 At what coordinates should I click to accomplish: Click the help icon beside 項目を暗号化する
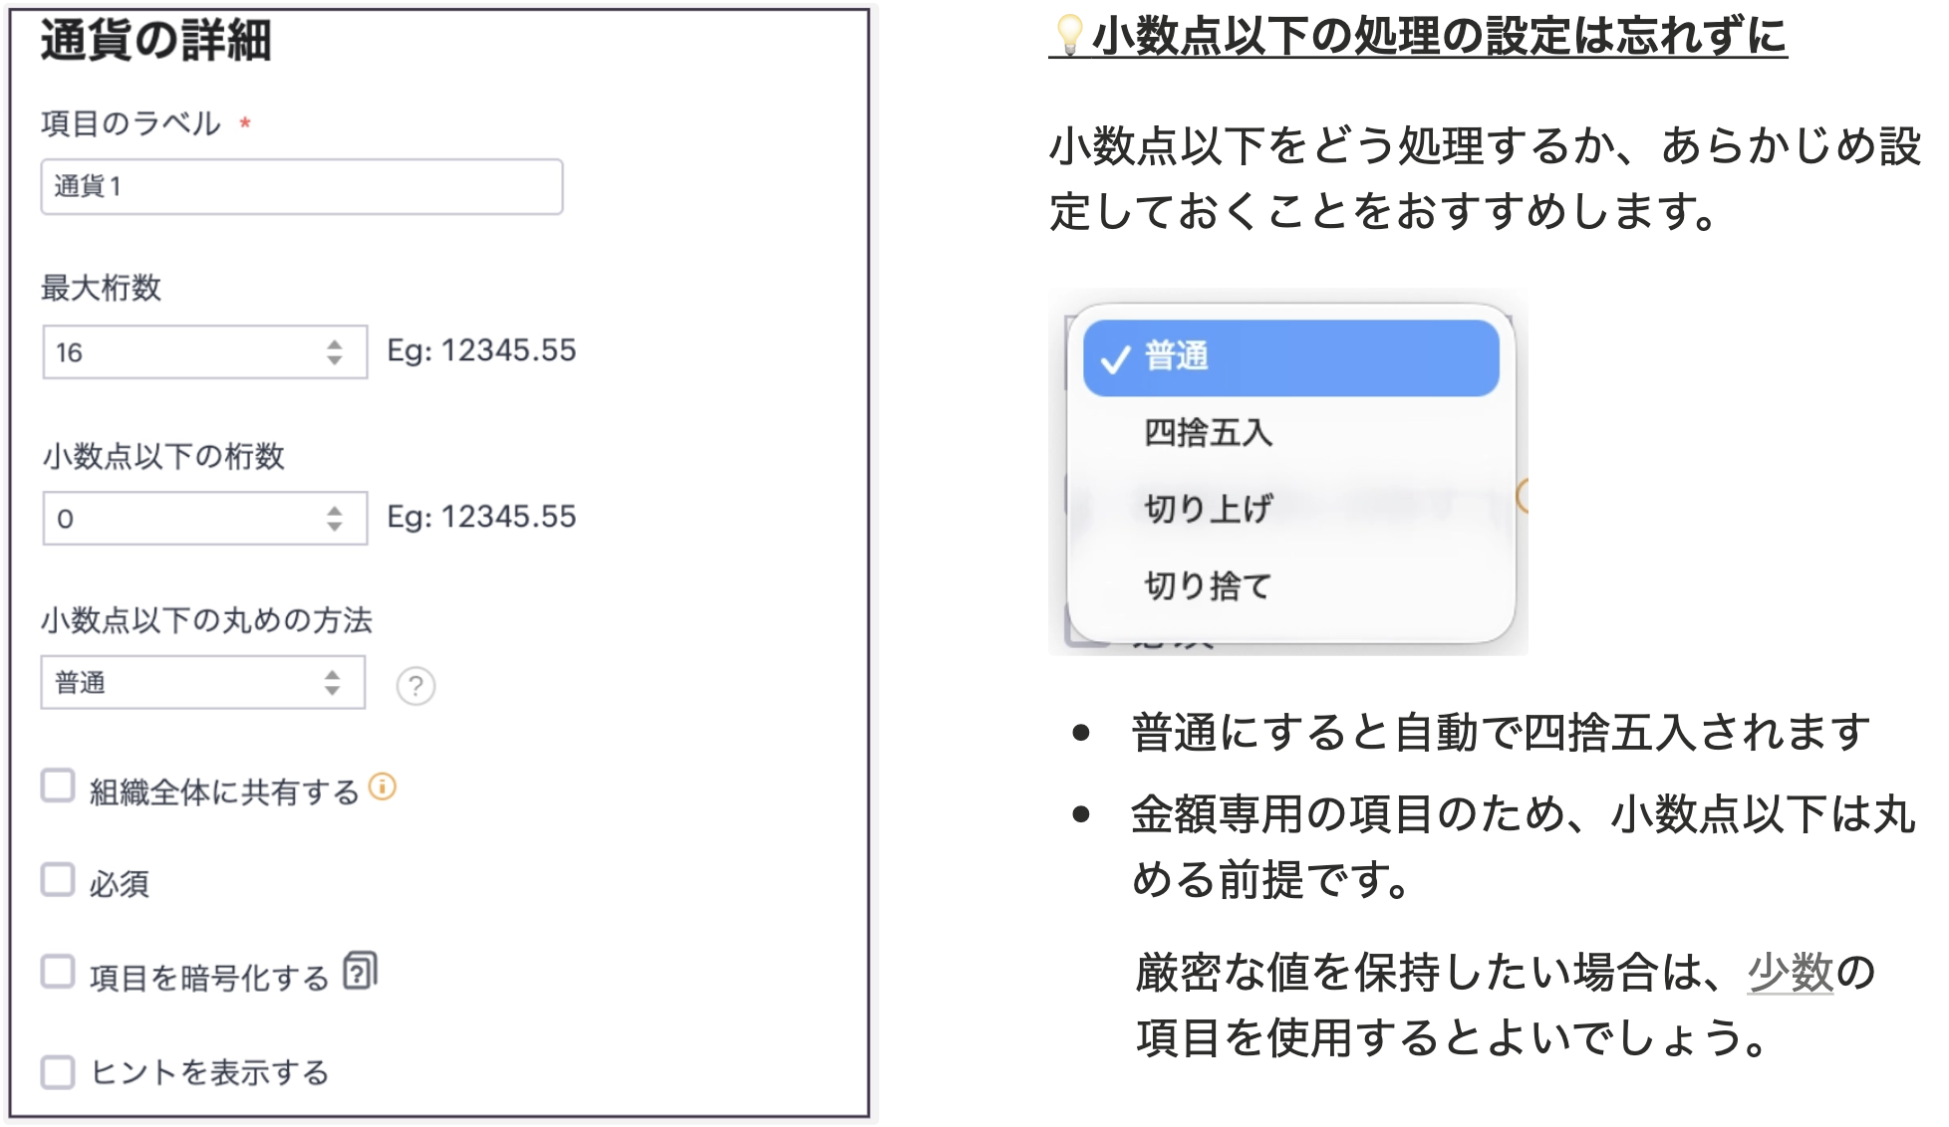(x=360, y=972)
